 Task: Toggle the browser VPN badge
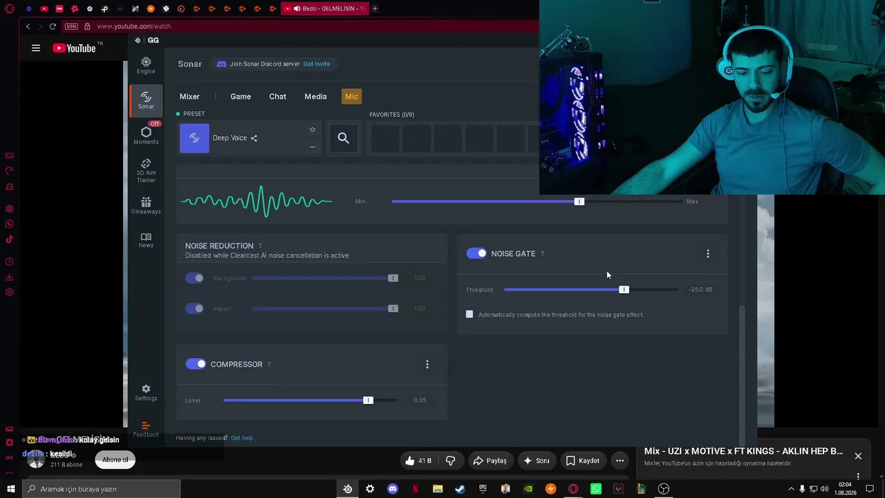click(x=71, y=26)
